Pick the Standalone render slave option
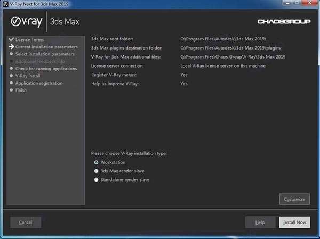This screenshot has height=239, width=320. click(97, 180)
